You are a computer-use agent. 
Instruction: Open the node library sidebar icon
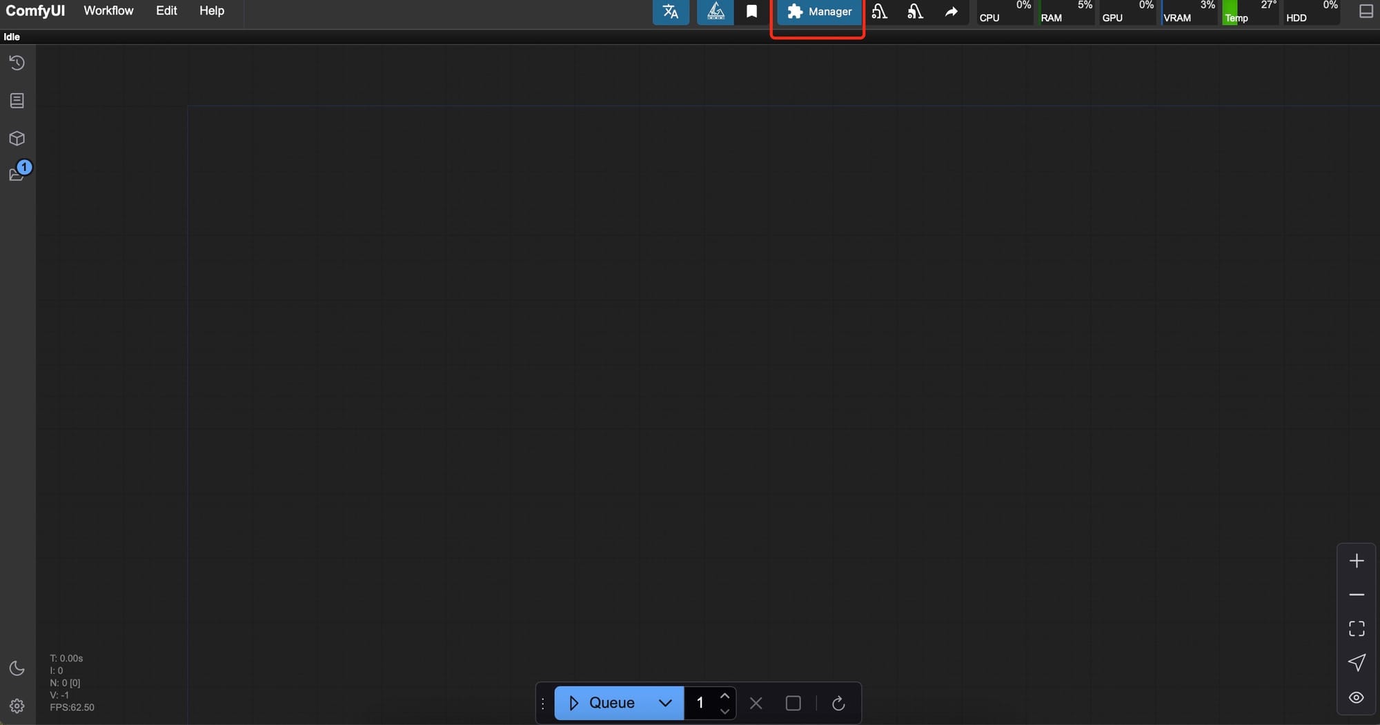(x=17, y=101)
